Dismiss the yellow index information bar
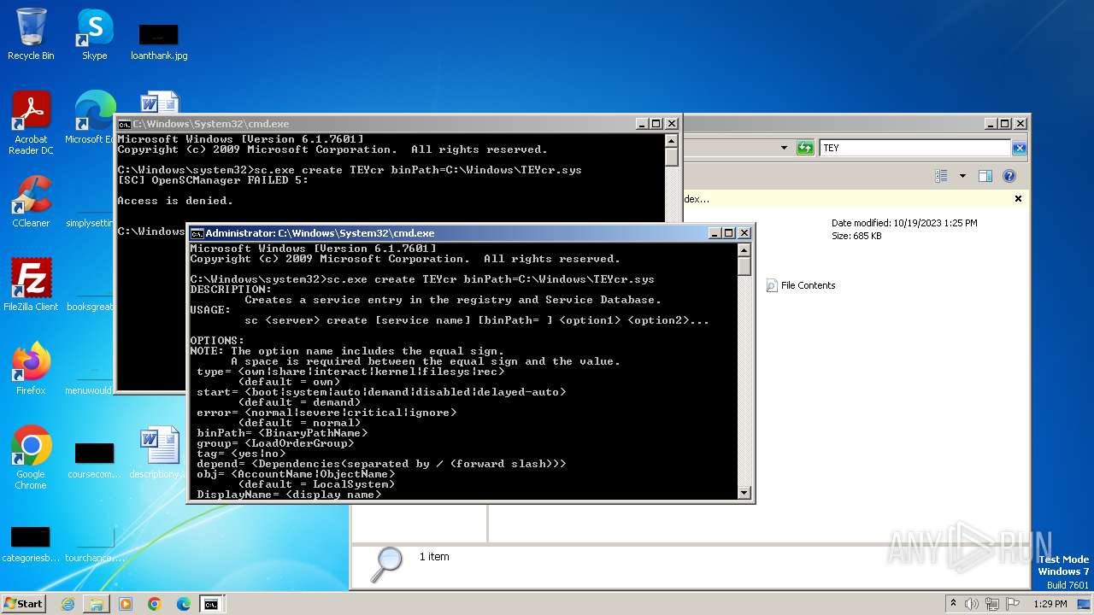The width and height of the screenshot is (1094, 615). click(x=1018, y=198)
